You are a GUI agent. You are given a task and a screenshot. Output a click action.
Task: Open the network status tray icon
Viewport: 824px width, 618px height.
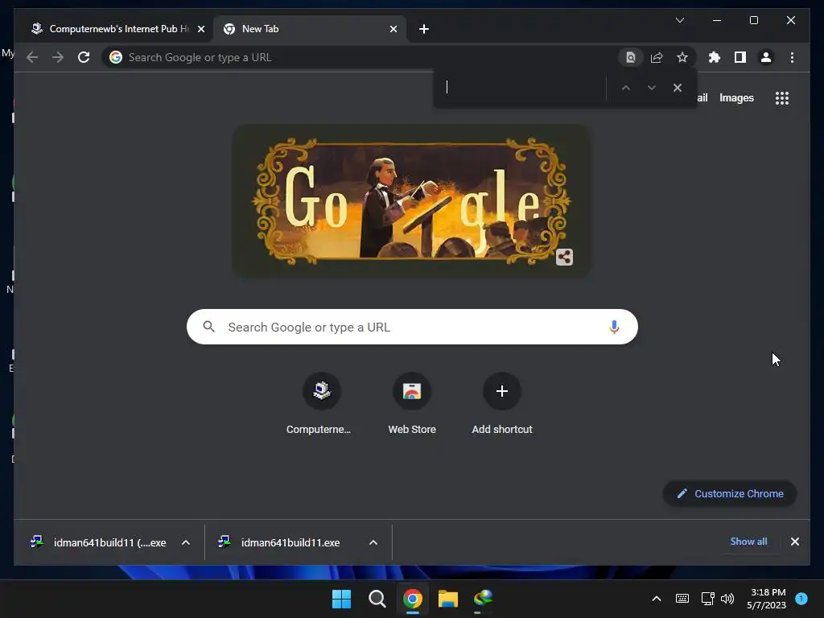pyautogui.click(x=707, y=599)
